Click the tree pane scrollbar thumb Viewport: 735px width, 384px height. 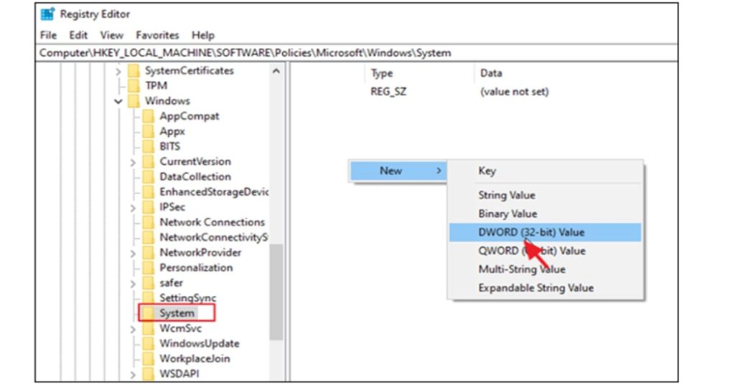click(276, 292)
